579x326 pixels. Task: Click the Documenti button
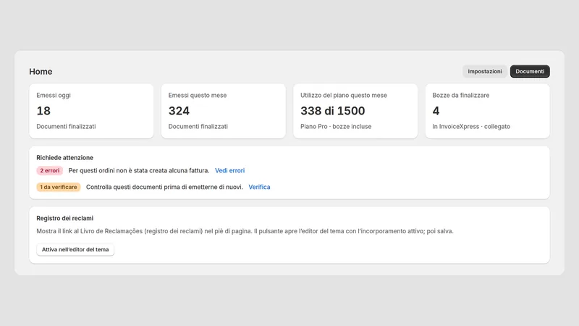click(x=530, y=71)
